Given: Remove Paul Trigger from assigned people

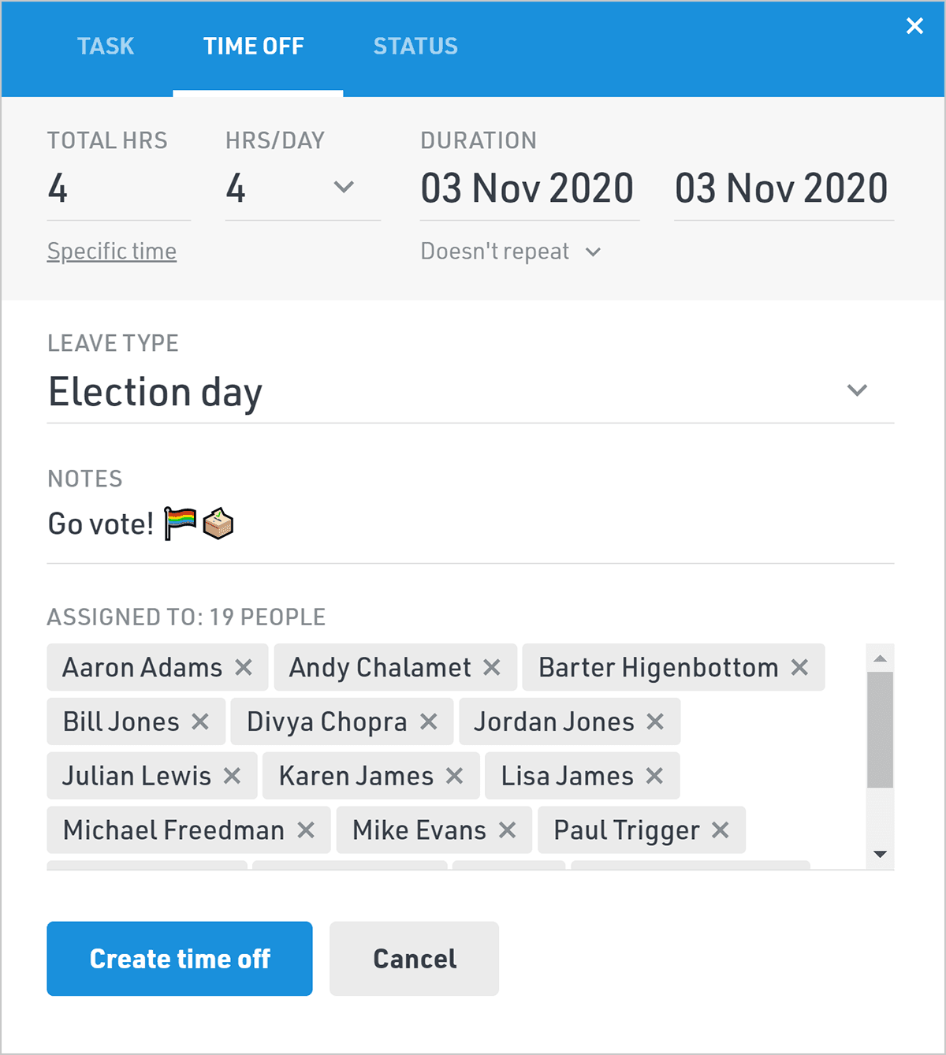Looking at the screenshot, I should tap(720, 830).
